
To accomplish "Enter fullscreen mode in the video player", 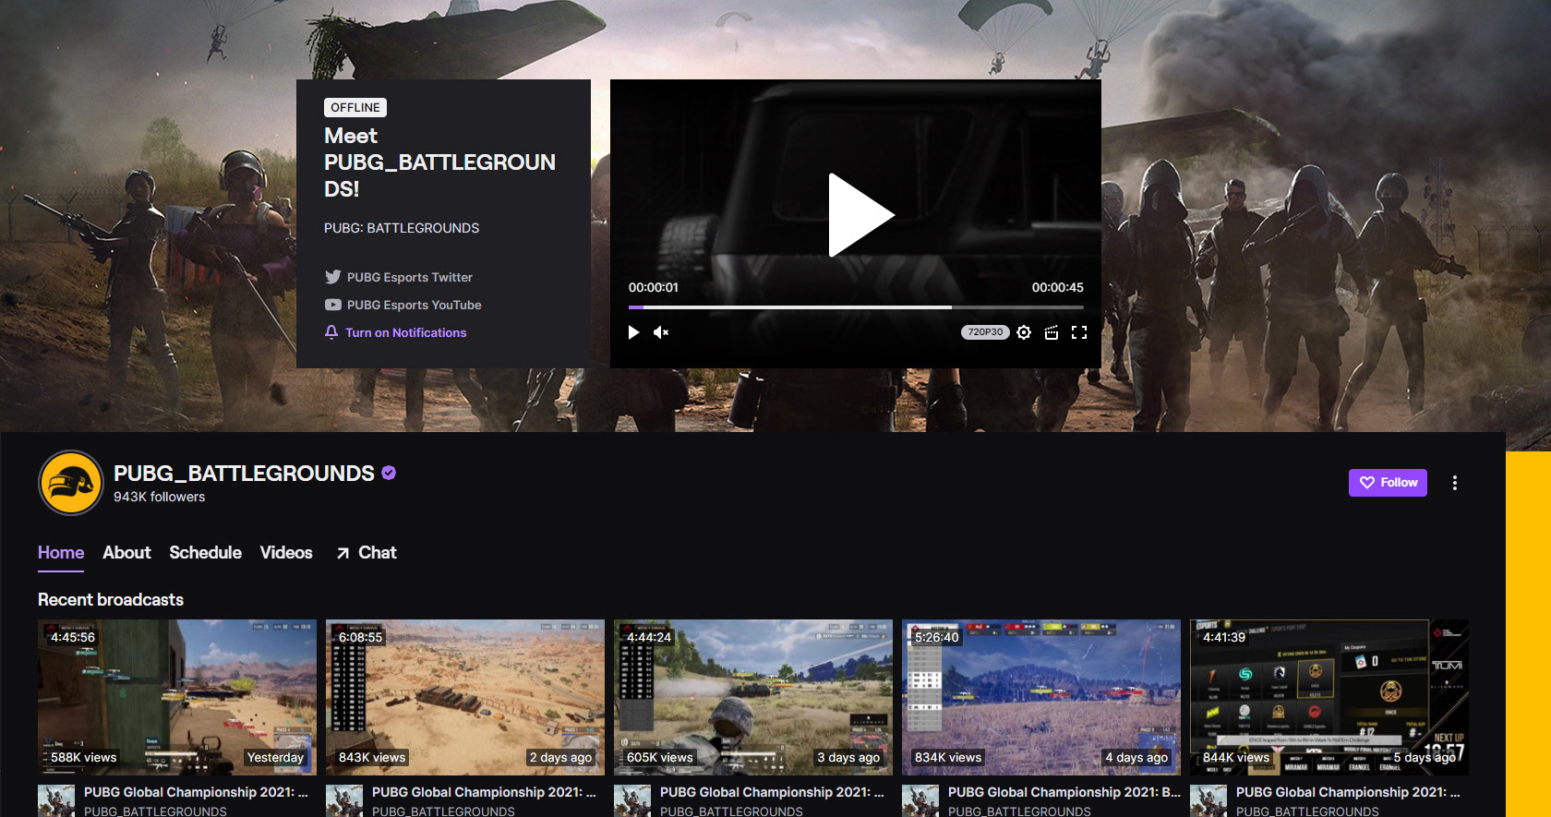I will (x=1079, y=332).
